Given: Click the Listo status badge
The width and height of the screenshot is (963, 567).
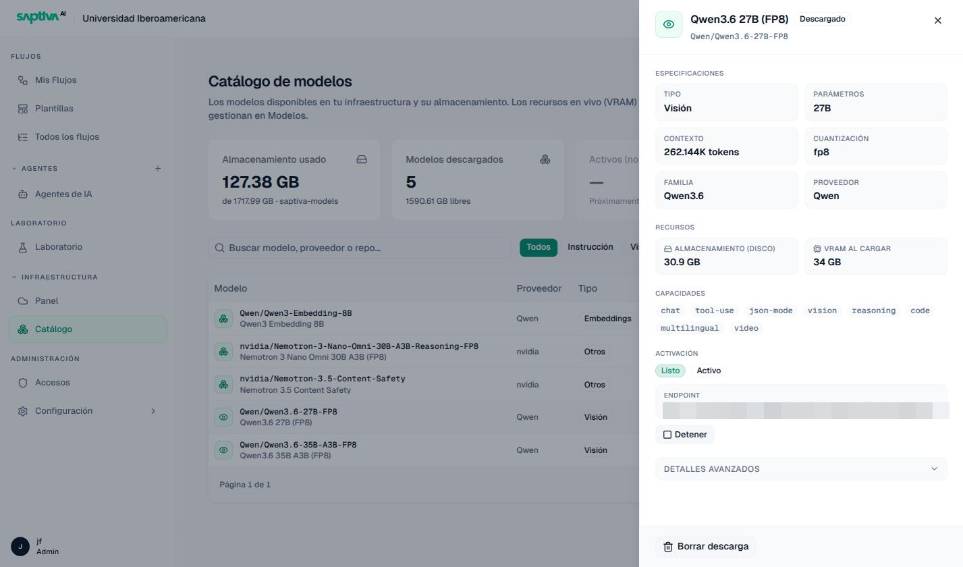Looking at the screenshot, I should tap(670, 371).
